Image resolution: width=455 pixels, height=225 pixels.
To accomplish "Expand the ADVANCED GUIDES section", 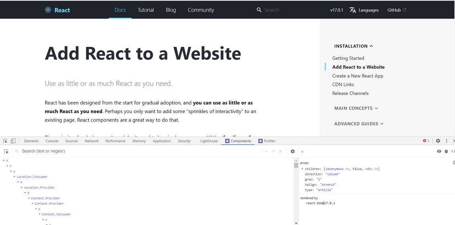I will tap(359, 124).
